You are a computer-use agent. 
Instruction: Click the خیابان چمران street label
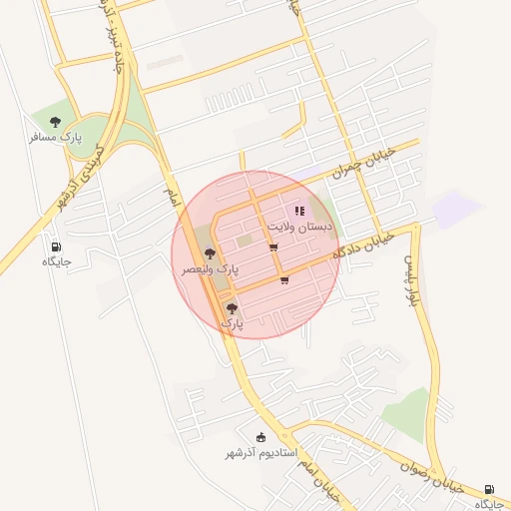(x=364, y=163)
